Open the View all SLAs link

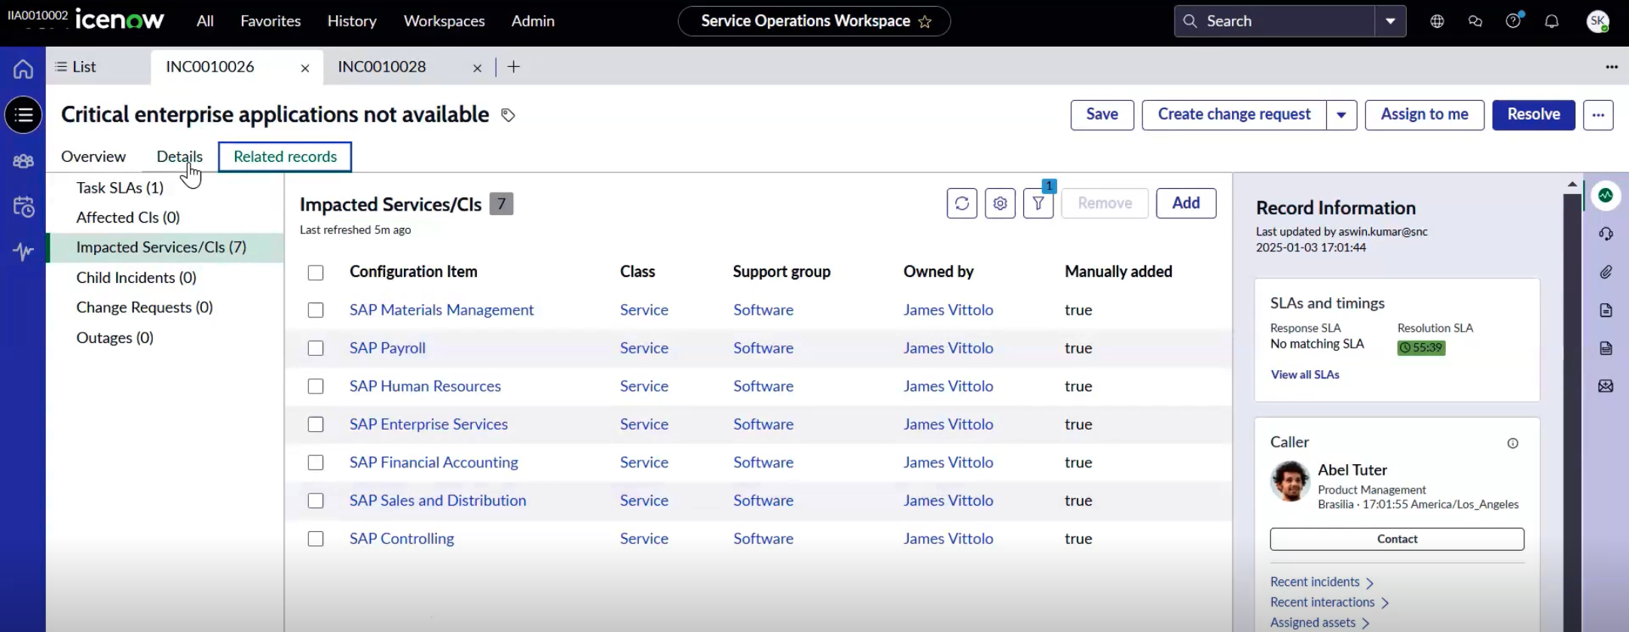pyautogui.click(x=1305, y=375)
